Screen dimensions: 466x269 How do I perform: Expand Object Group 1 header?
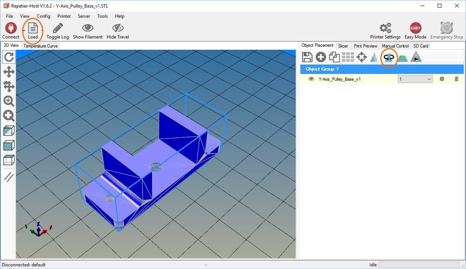coord(382,69)
